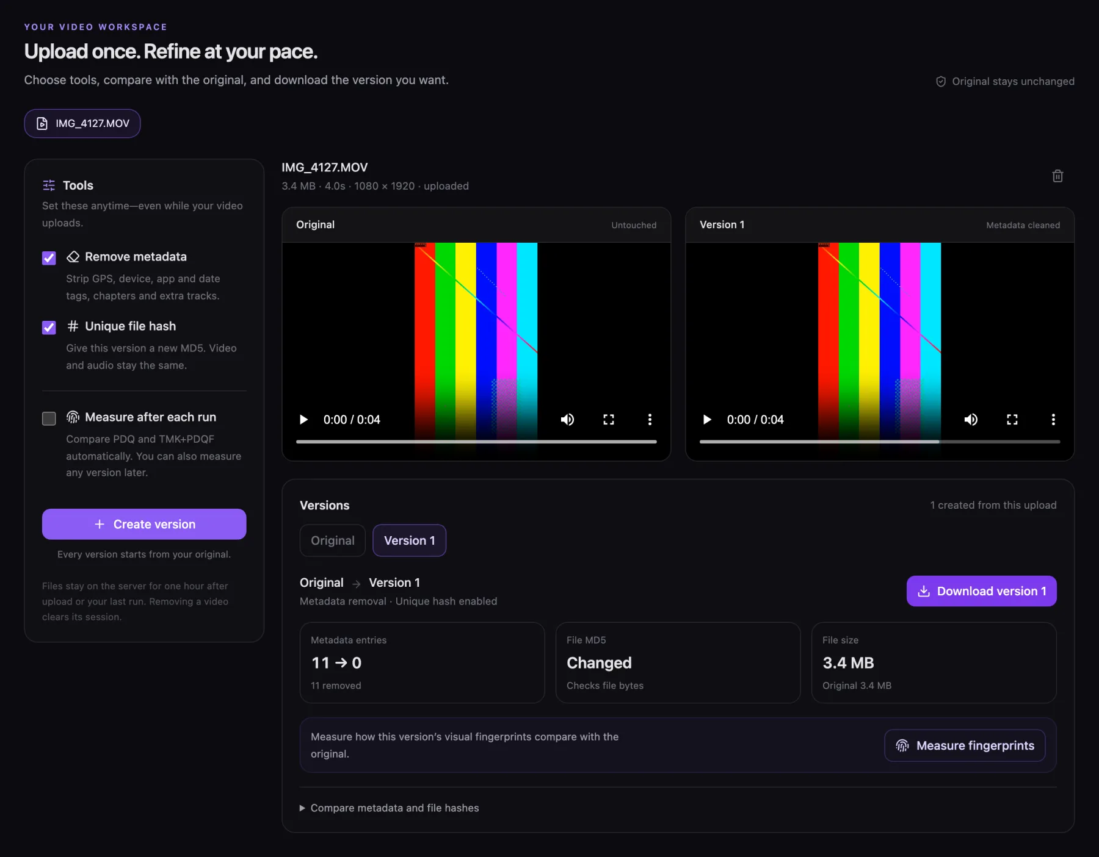Click the Metadata entries card
This screenshot has width=1099, height=857.
[x=423, y=663]
